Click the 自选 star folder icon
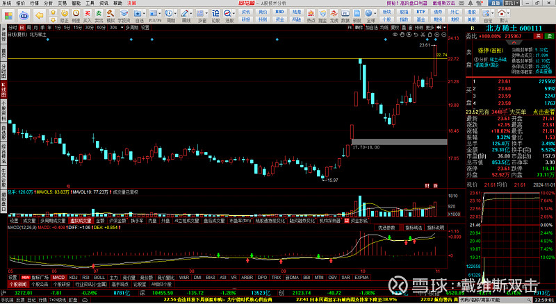The image size is (556, 304). 137,13
